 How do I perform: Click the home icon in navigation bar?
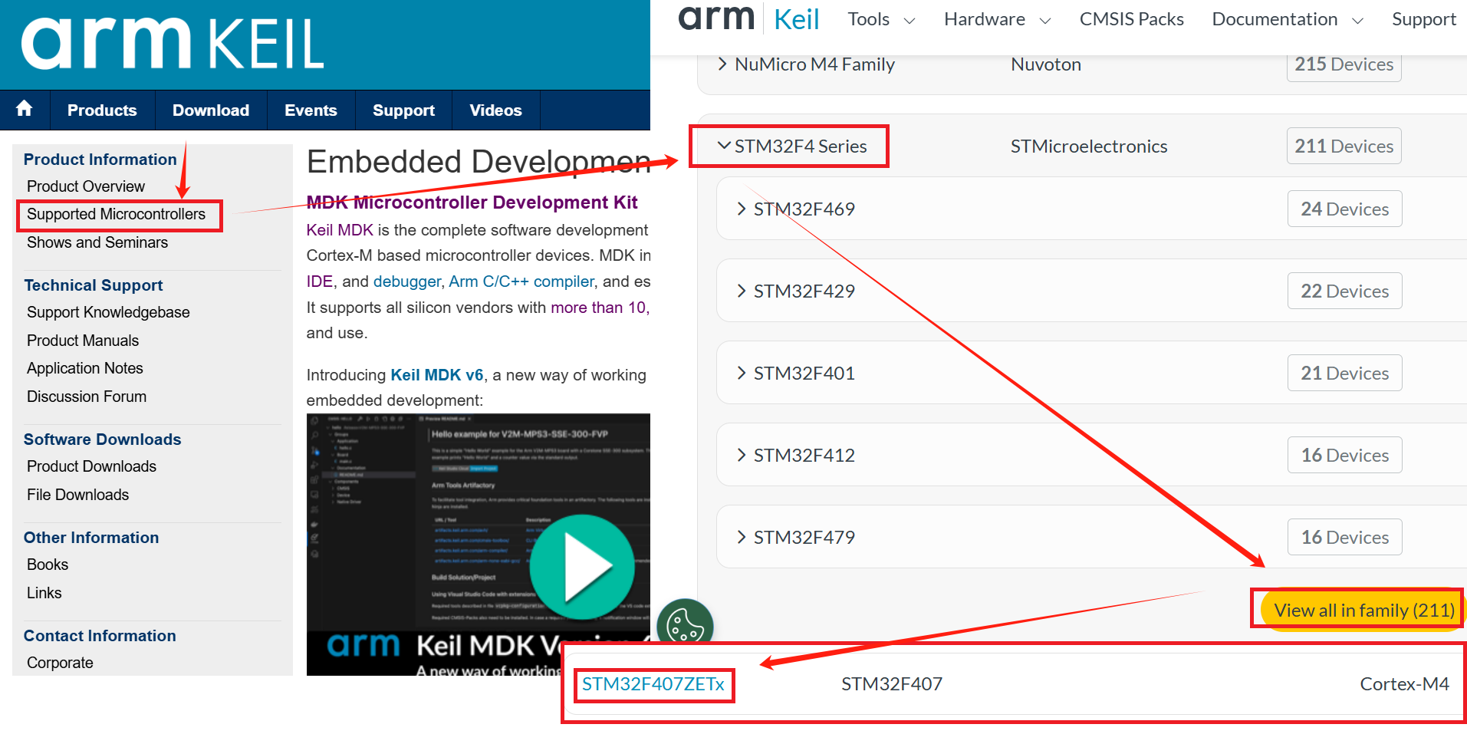(x=25, y=110)
